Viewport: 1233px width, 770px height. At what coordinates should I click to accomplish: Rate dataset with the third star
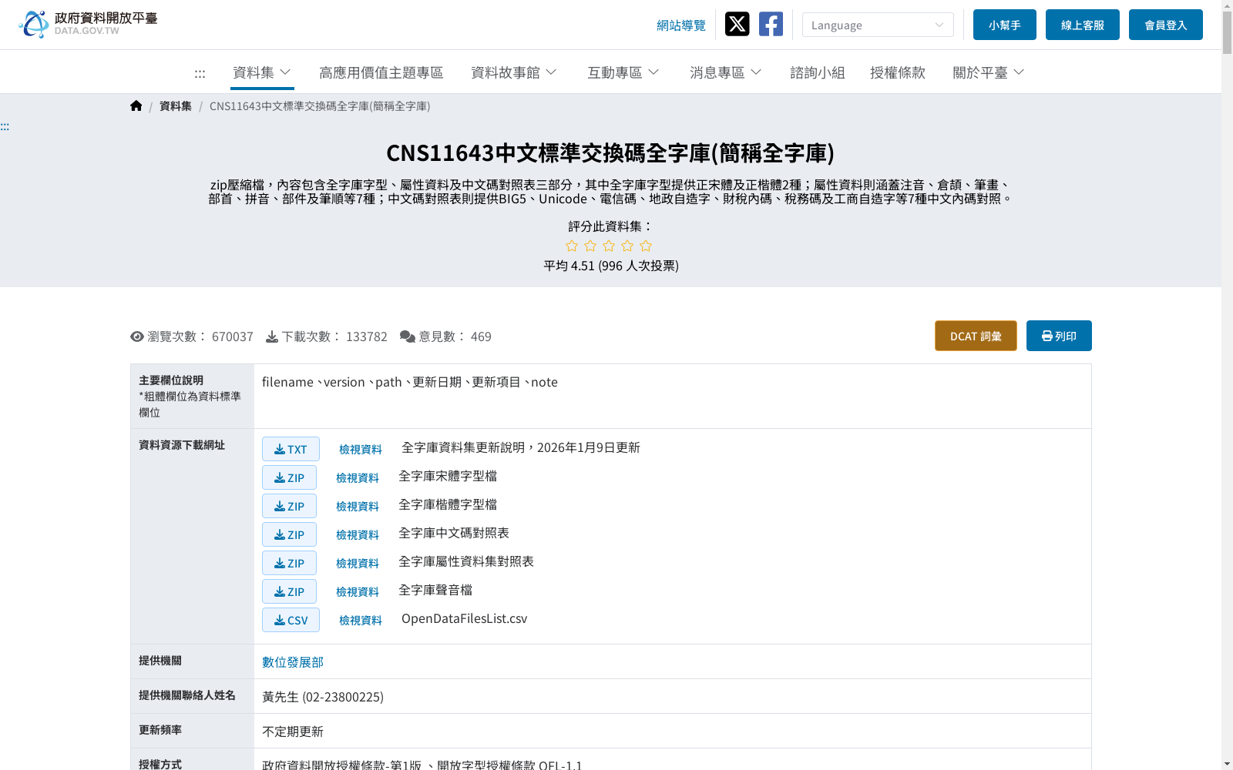click(609, 246)
